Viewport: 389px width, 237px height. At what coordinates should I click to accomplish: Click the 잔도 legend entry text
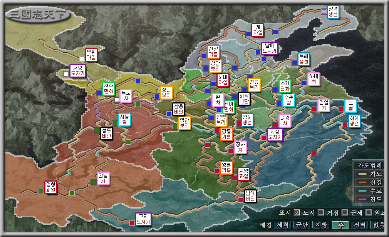coord(376,199)
